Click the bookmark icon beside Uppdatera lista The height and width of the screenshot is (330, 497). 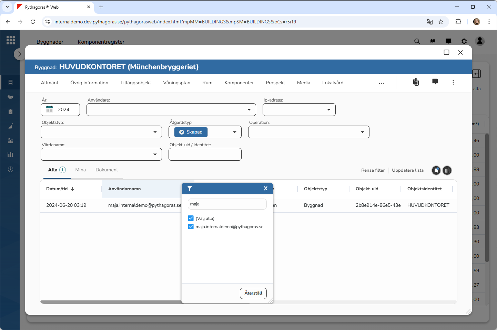pos(436,170)
